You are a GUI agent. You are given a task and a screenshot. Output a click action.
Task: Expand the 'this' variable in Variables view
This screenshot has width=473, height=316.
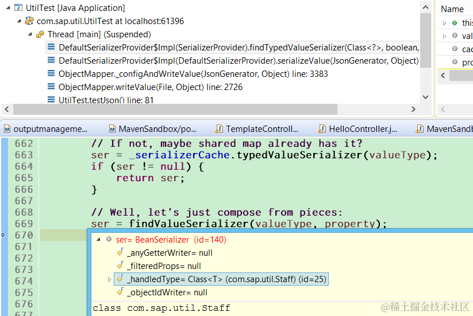[444, 23]
